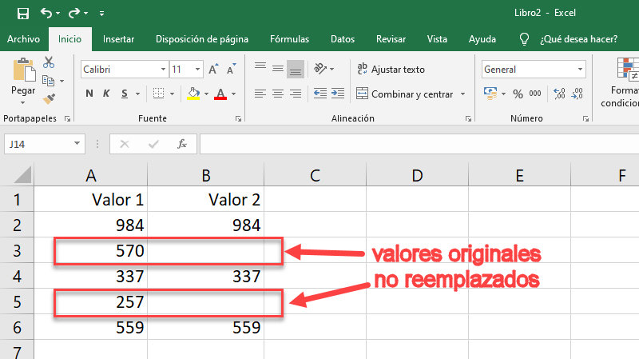The width and height of the screenshot is (639, 359).
Task: Click the Increase indent icon
Action: (339, 94)
